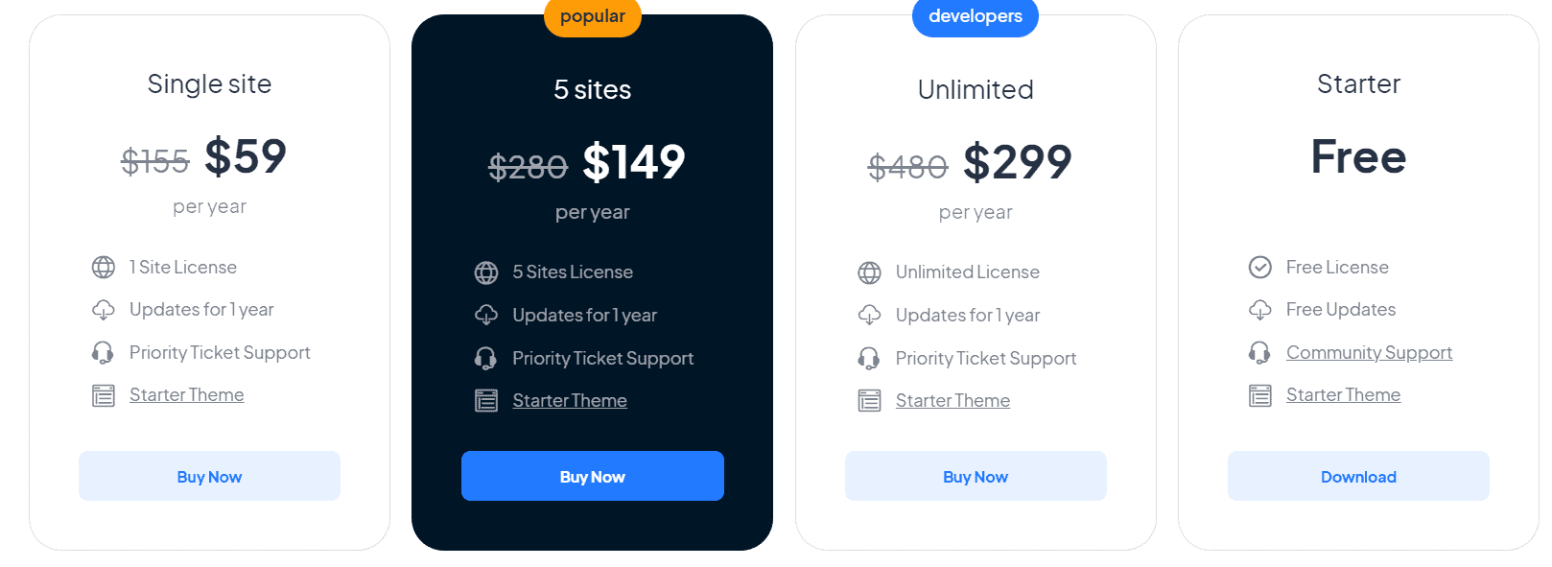Click the cloud icon next to Free Updates
Image resolution: width=1552 pixels, height=567 pixels.
pyautogui.click(x=1259, y=309)
